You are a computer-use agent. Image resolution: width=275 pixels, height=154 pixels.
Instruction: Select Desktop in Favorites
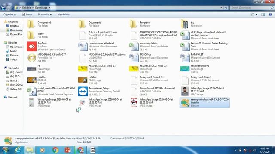click(12, 26)
